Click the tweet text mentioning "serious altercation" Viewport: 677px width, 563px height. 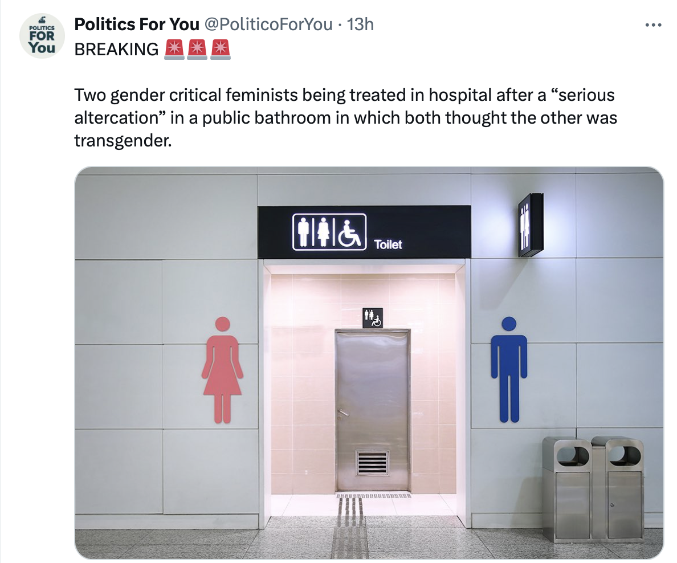[x=345, y=117]
